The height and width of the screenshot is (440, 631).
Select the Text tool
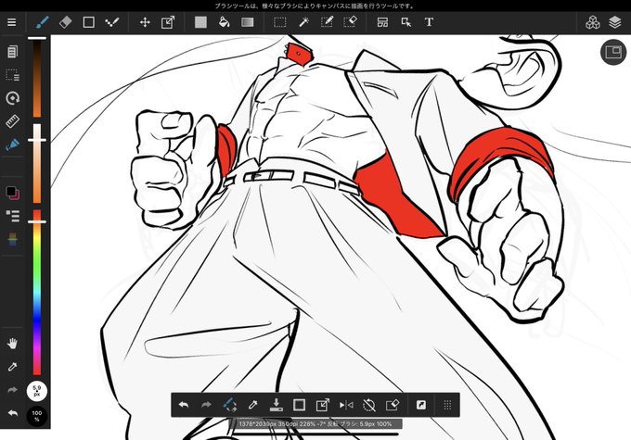click(429, 22)
